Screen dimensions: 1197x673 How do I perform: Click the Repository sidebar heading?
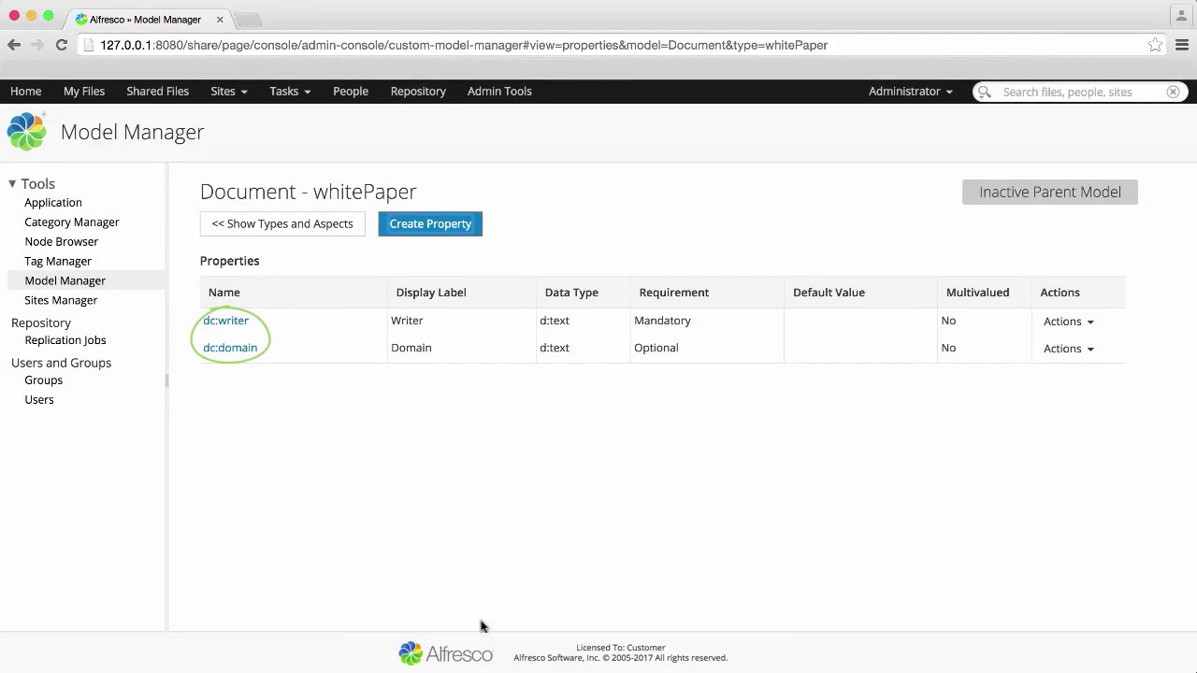tap(41, 322)
